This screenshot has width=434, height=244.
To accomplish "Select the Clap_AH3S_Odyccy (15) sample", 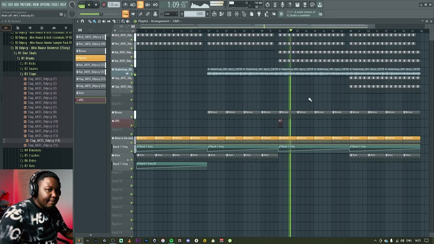I will click(x=41, y=145).
